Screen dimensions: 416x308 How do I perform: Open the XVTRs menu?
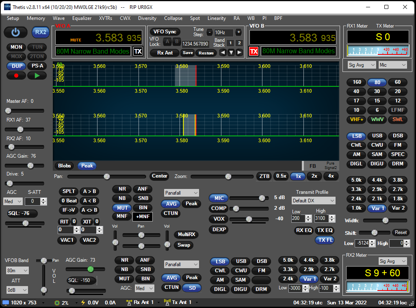106,18
